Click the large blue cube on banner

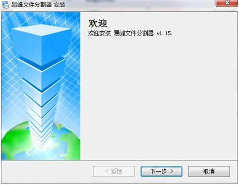(41, 44)
